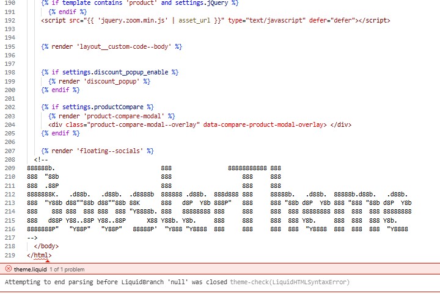Click the render 'floating--socials' line
Screen dimensions: 440x294
[x=97, y=151]
